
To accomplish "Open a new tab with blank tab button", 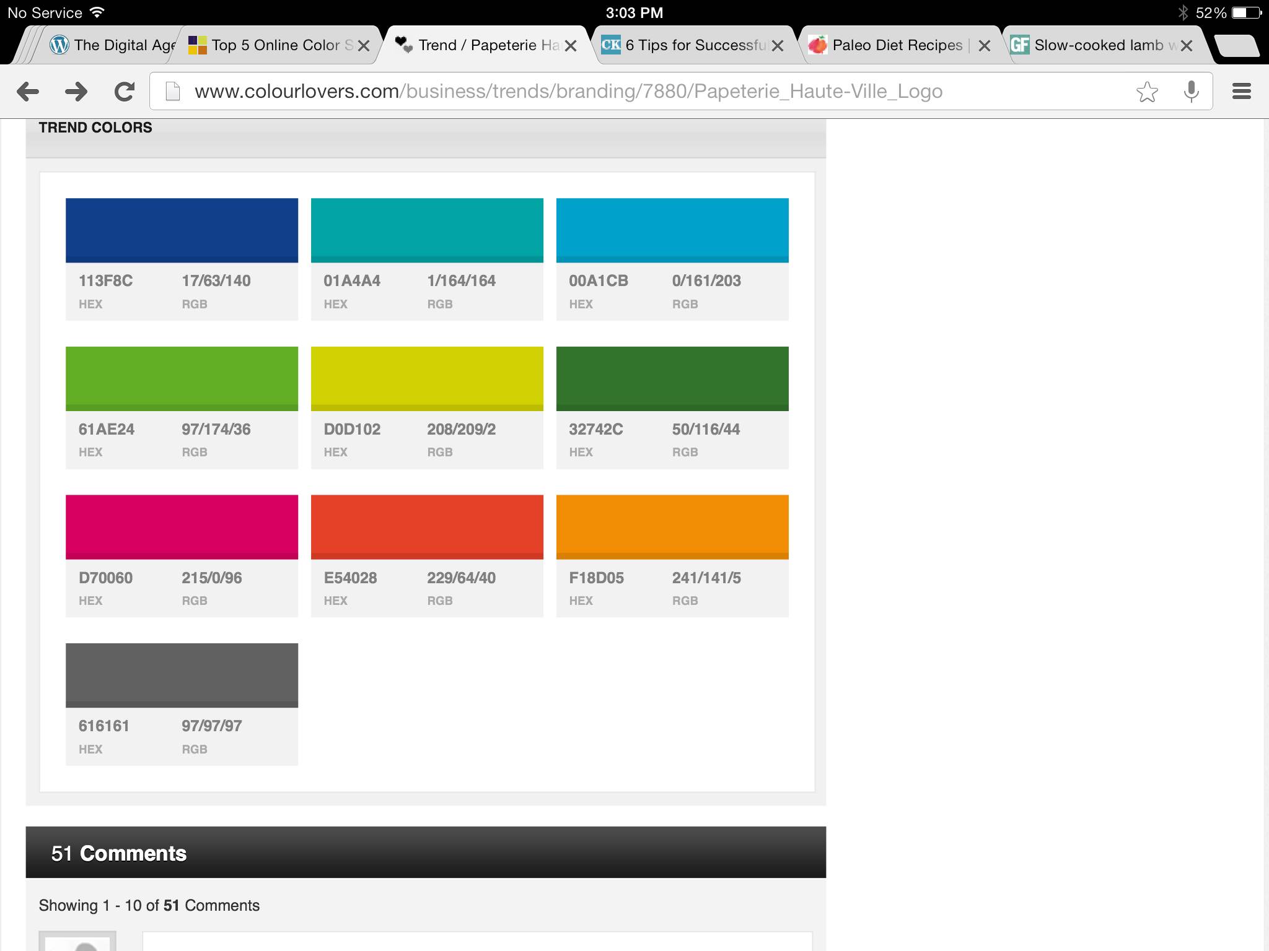I will click(1236, 46).
